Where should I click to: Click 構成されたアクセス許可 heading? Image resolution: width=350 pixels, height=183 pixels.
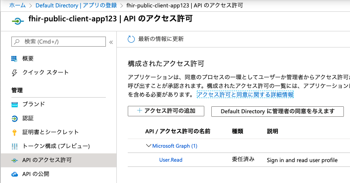(166, 64)
